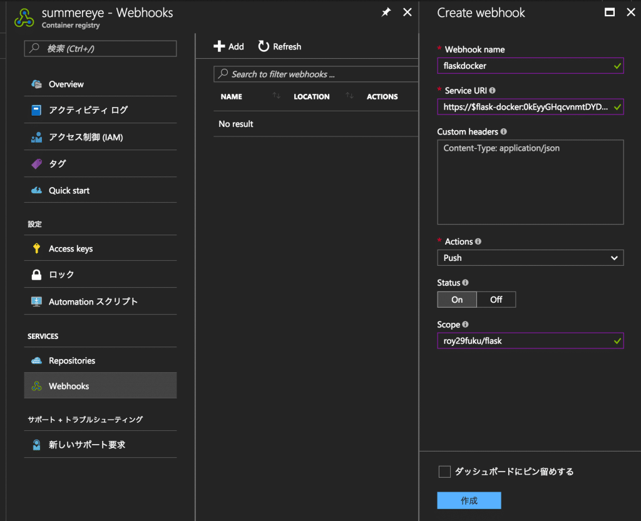Click the Scope input field
The image size is (641, 521).
click(530, 340)
